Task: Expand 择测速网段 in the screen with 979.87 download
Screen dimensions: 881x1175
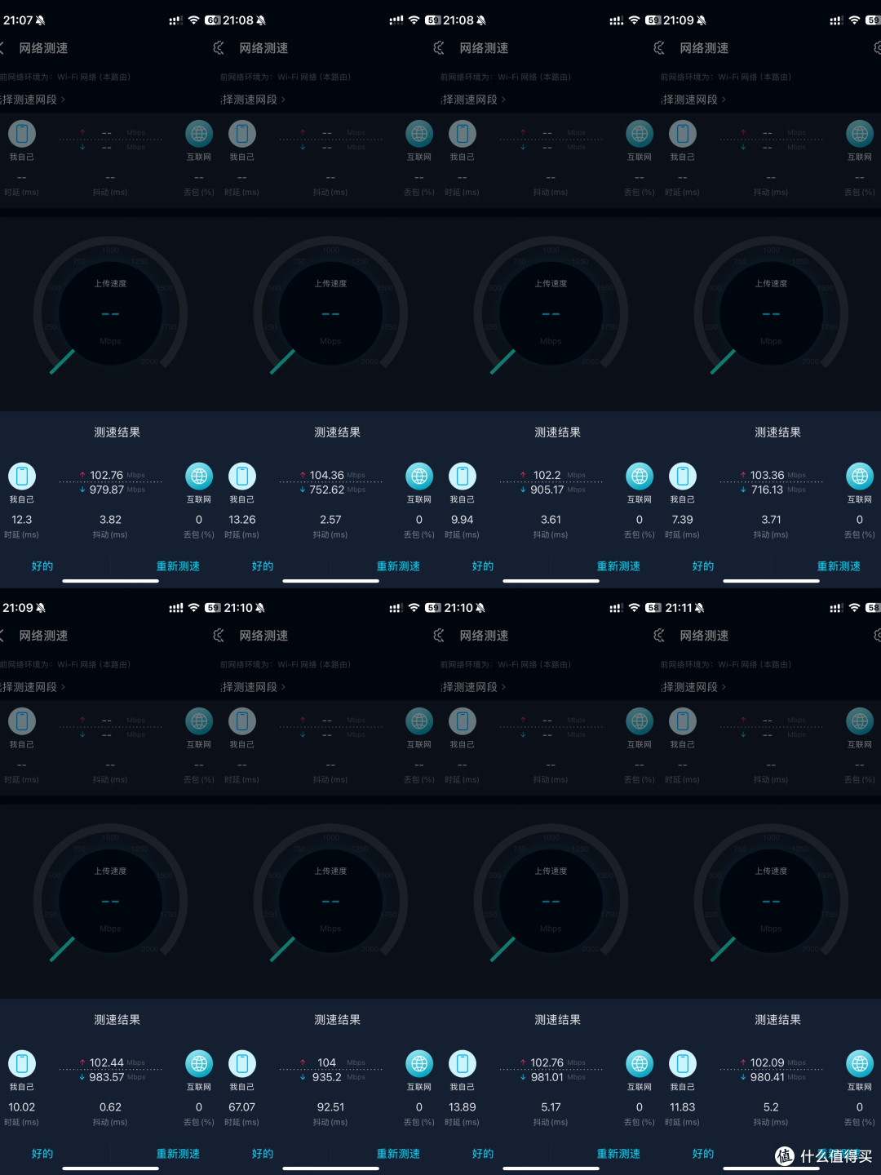Action: [33, 100]
